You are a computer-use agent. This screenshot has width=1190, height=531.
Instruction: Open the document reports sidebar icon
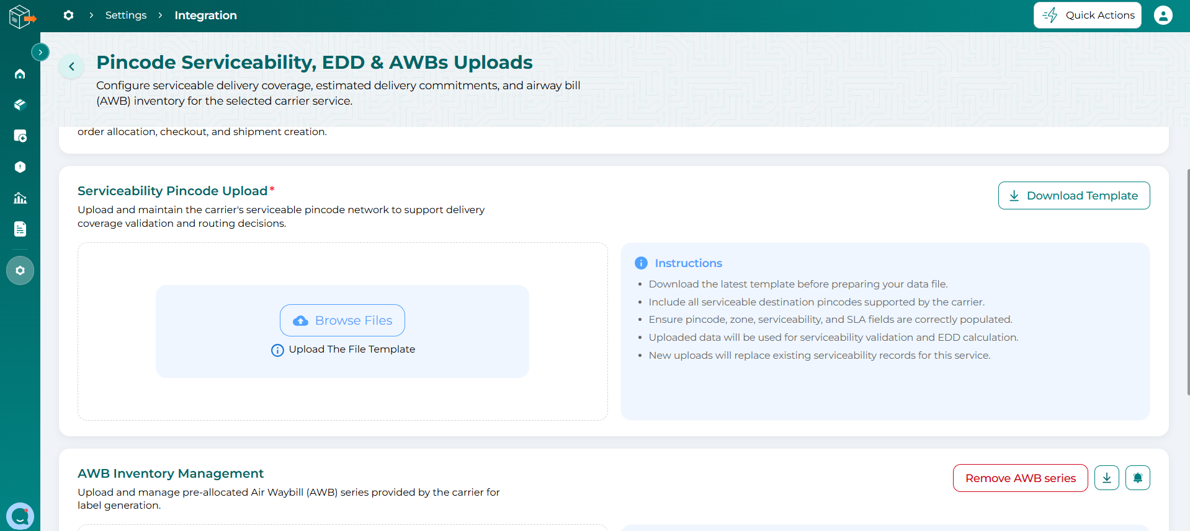tap(20, 229)
